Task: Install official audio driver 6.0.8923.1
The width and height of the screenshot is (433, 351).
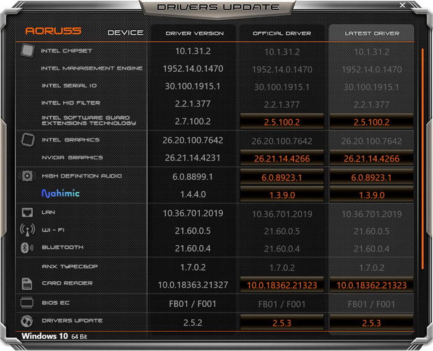Action: [282, 177]
